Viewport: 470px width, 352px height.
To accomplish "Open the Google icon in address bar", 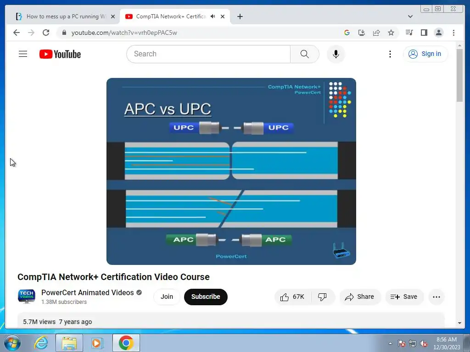I will click(x=347, y=33).
